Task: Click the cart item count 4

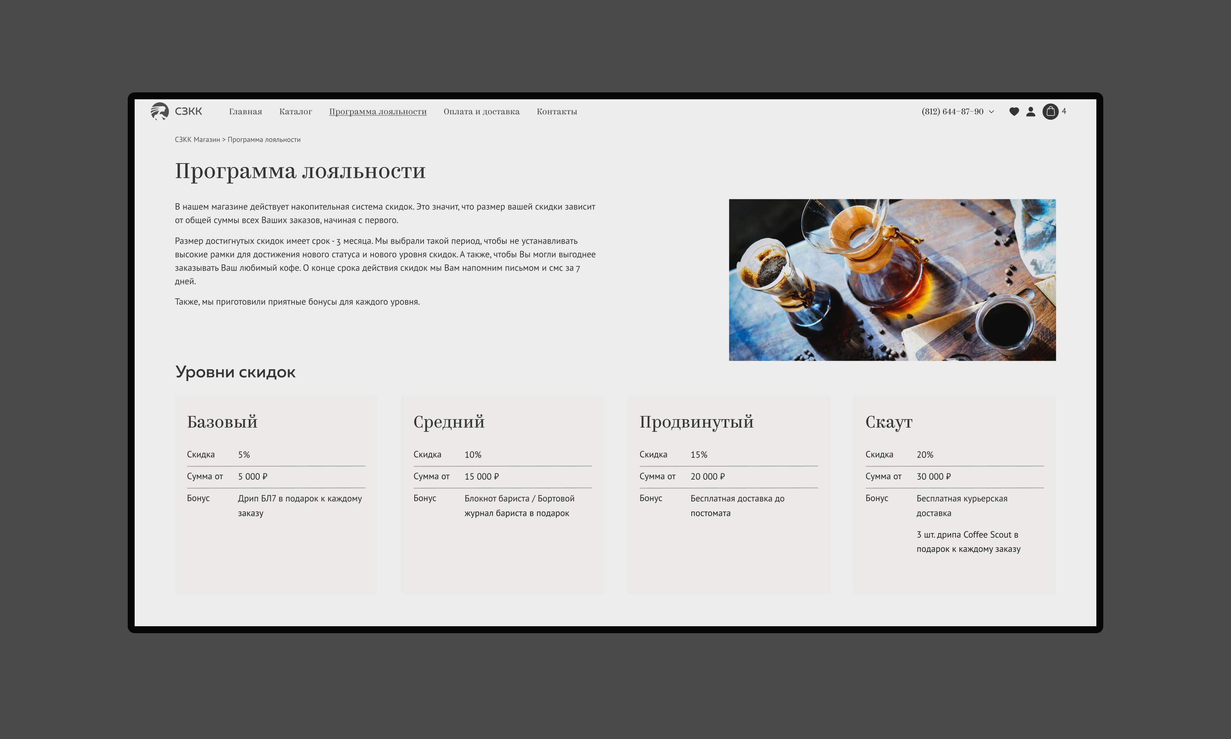Action: [x=1064, y=111]
